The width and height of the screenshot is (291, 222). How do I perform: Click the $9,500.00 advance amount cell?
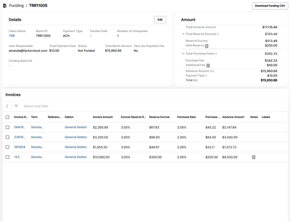tap(230, 157)
